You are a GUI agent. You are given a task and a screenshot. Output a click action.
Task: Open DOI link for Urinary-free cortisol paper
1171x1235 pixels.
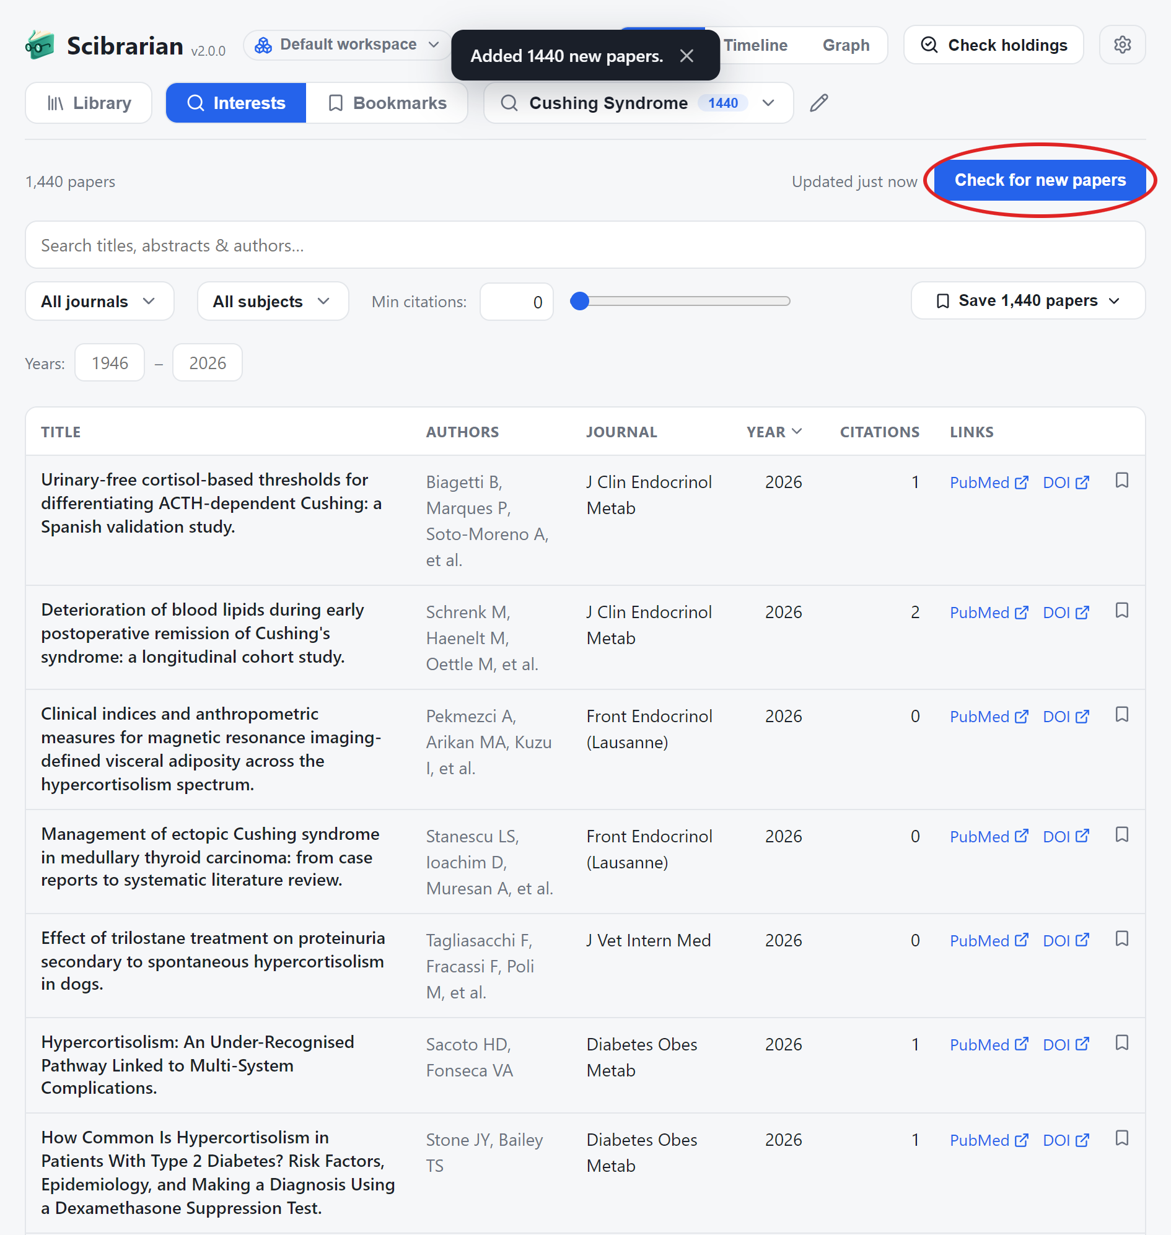(1066, 482)
